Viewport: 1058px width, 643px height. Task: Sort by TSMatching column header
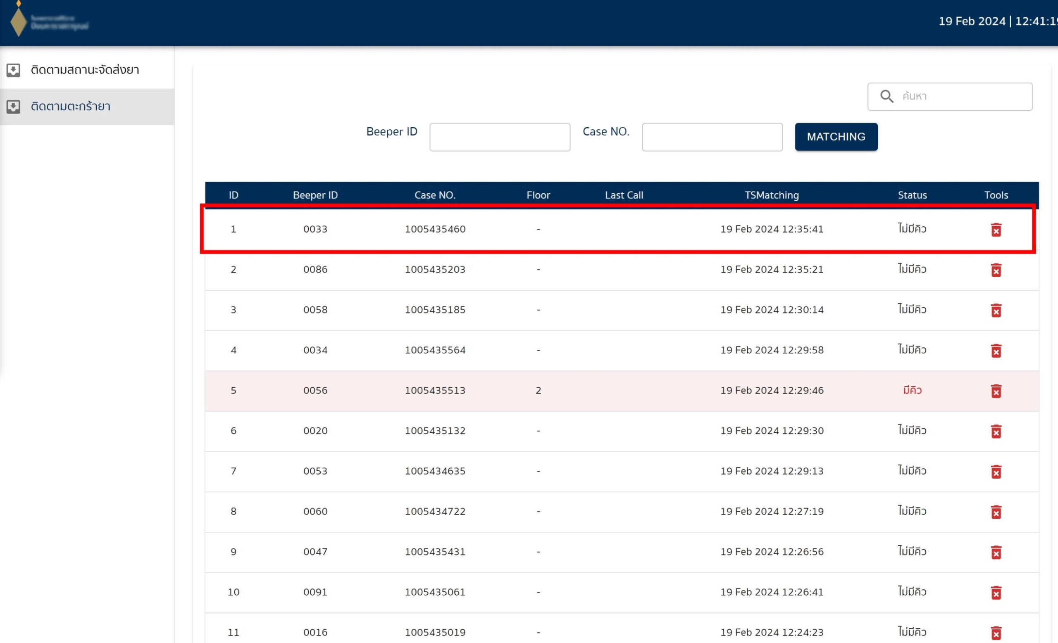(x=772, y=195)
